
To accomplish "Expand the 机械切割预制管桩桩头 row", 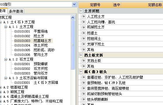I will (84, 94).
